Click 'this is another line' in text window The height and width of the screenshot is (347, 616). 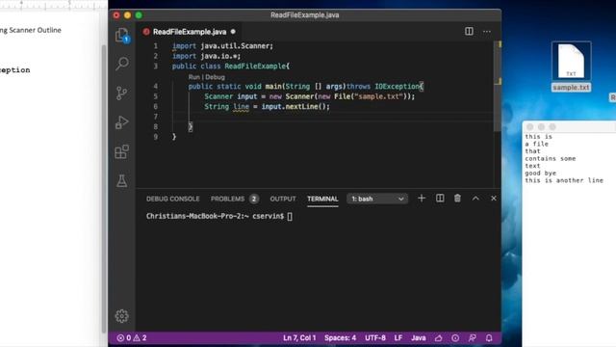pos(564,180)
